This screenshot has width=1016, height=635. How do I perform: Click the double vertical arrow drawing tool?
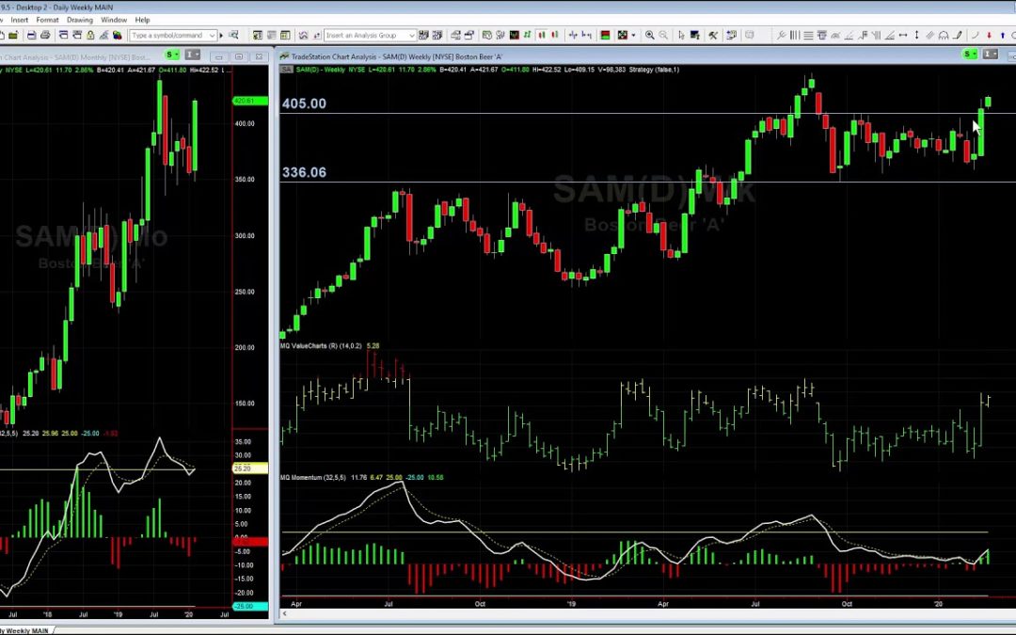(x=916, y=35)
